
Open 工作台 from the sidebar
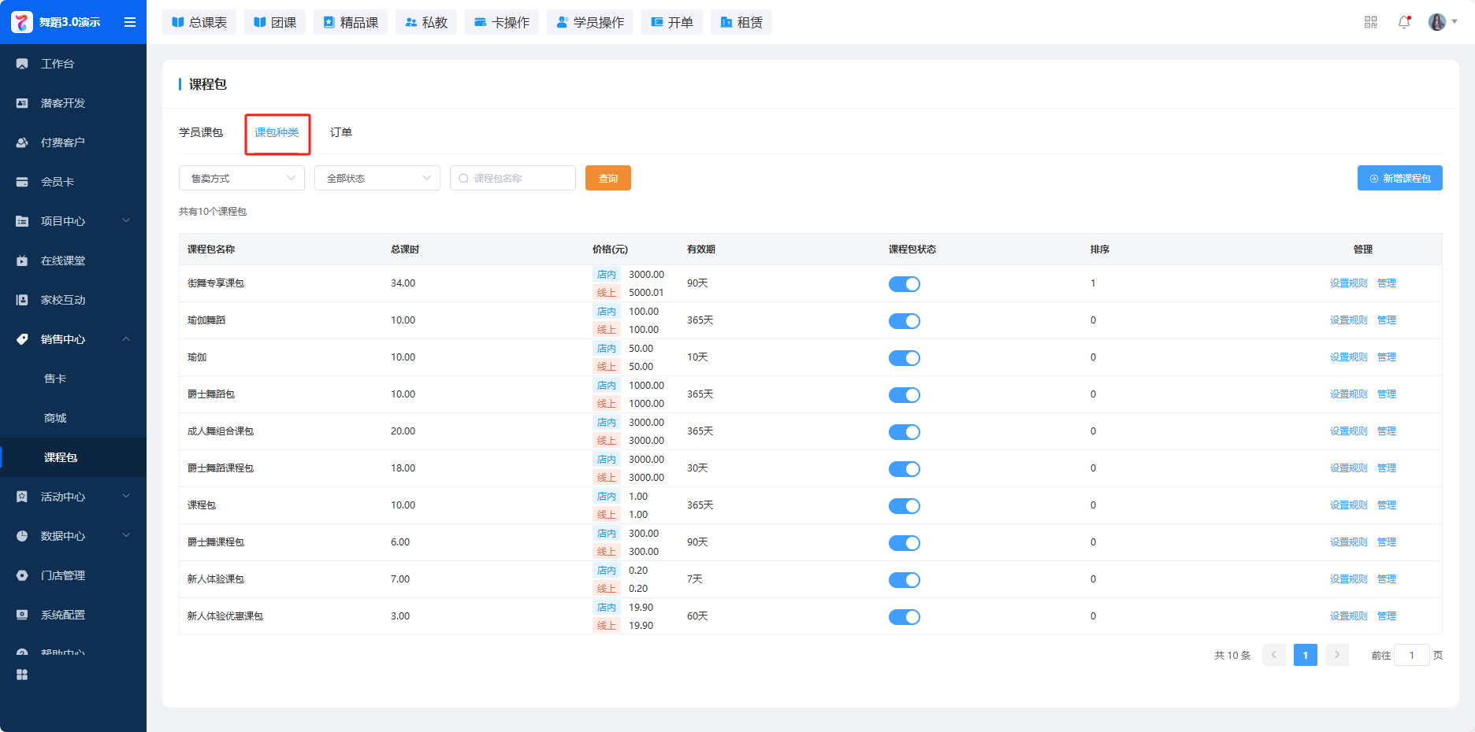[x=58, y=64]
